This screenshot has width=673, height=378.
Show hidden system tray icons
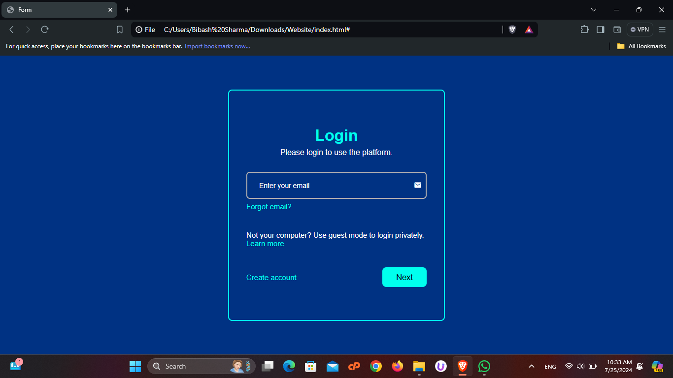click(x=531, y=366)
